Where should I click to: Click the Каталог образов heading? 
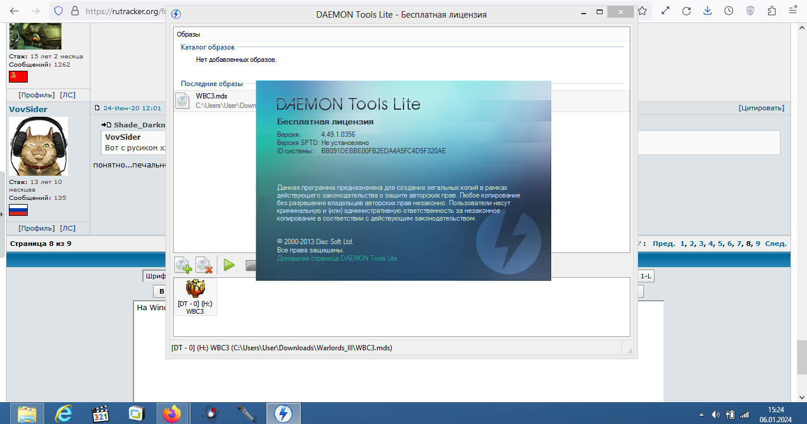click(x=207, y=47)
